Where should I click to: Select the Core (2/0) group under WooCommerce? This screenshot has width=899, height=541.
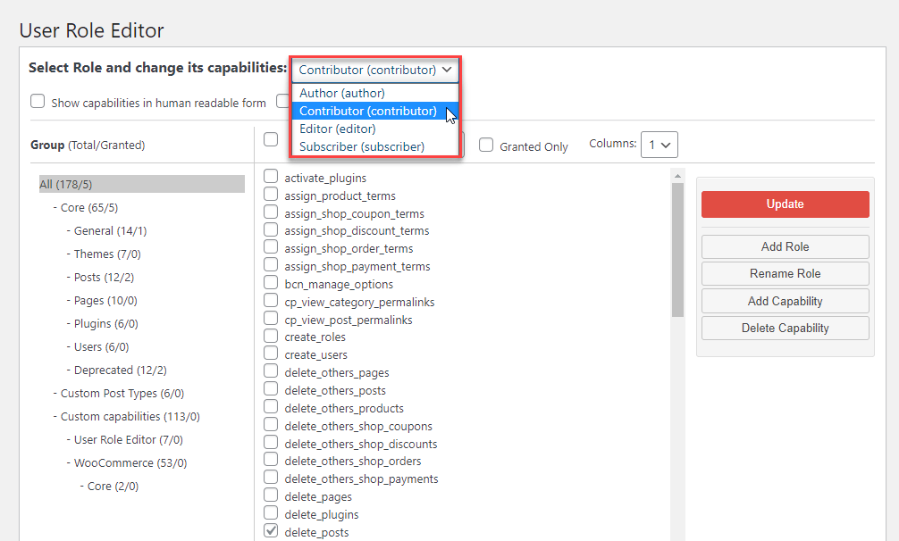click(x=113, y=486)
